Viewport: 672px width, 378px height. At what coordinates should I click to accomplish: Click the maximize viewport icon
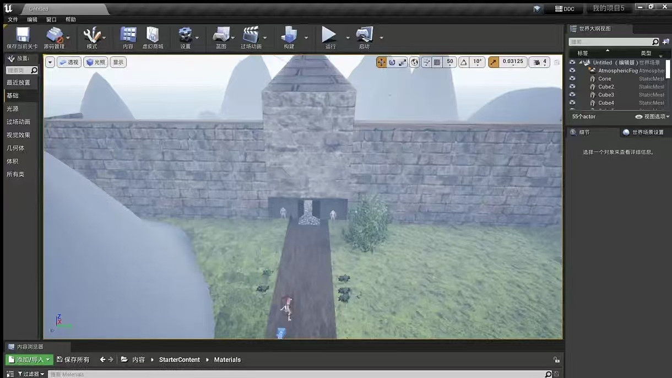click(x=556, y=62)
